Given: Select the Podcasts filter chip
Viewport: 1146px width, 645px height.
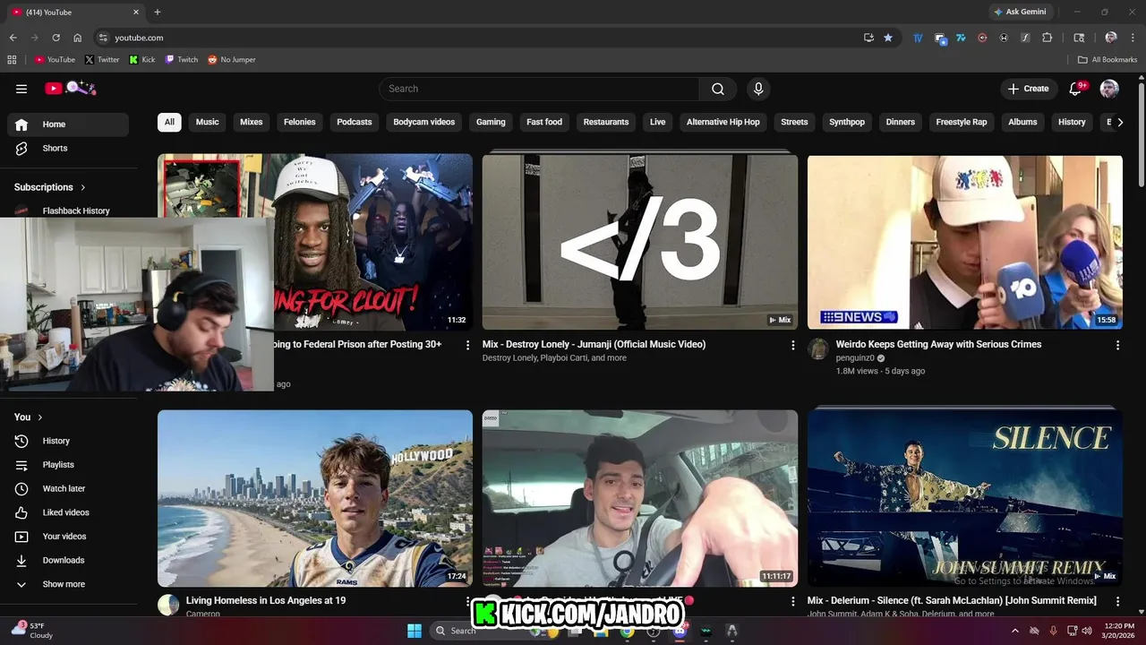Looking at the screenshot, I should [x=355, y=122].
